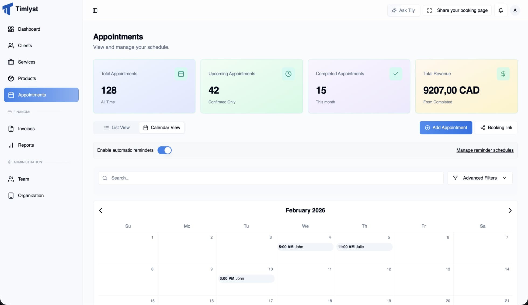Click the Add Appointment button
This screenshot has height=305, width=528.
[446, 127]
